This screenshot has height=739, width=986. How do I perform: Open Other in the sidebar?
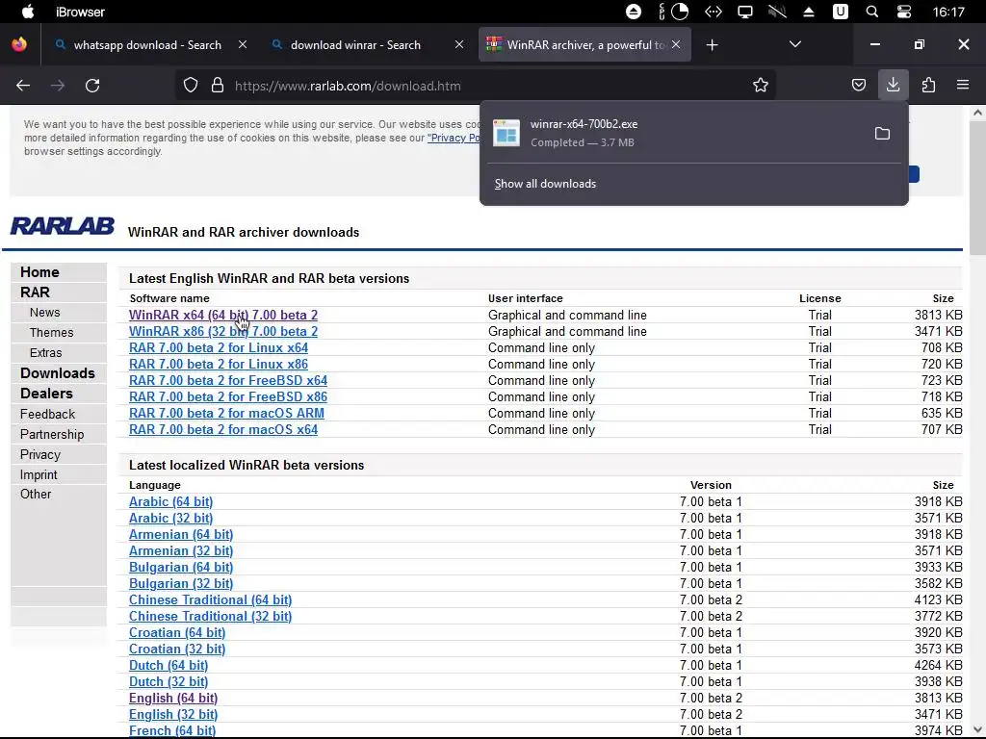[36, 494]
